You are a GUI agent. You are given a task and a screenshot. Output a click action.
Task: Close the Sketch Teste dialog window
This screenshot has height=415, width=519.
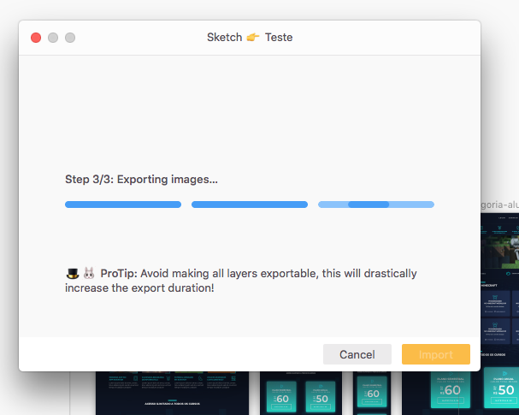point(36,38)
